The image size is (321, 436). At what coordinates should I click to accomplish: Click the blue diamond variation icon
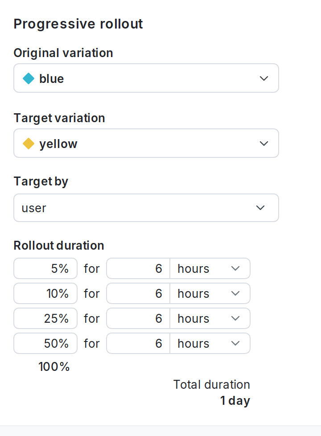(x=29, y=78)
